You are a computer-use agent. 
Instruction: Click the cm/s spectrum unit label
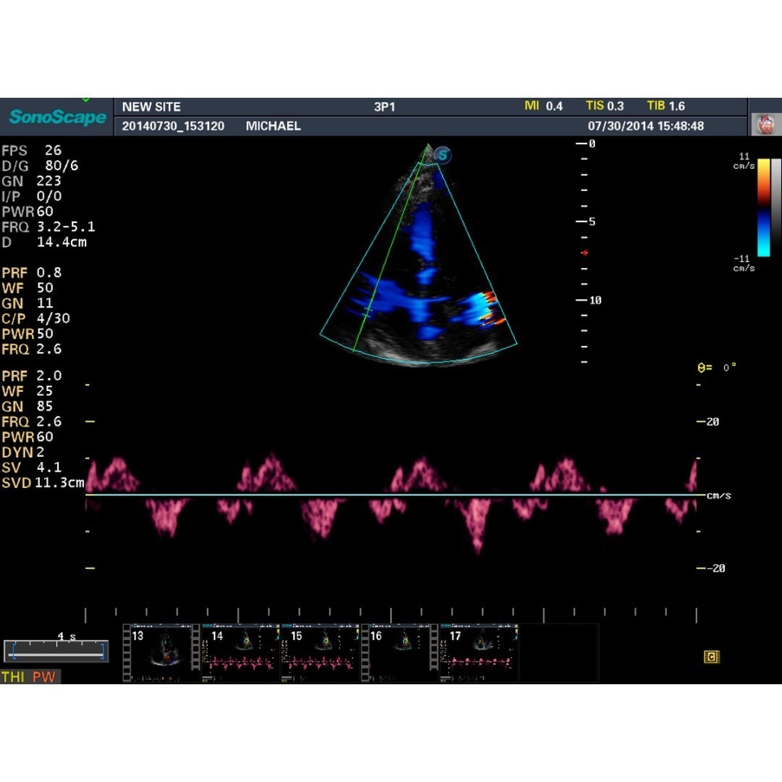(719, 495)
